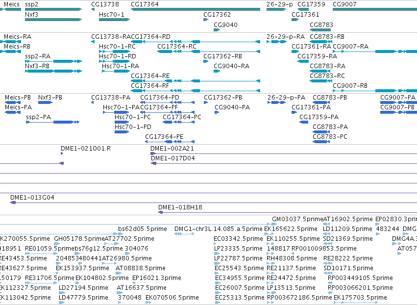417x305 pixels.
Task: Select the EK153937.5prime EST label
Action: point(82,268)
